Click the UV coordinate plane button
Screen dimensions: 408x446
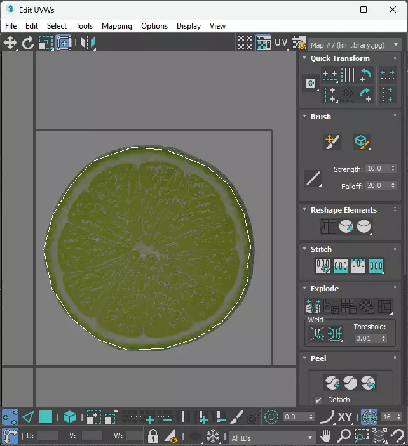(x=281, y=43)
